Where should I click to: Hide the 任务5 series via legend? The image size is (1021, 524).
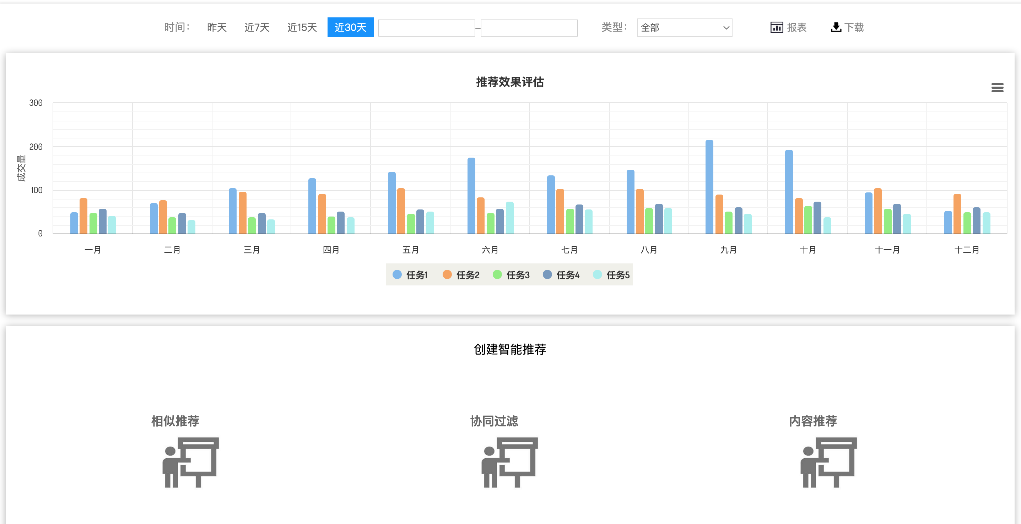coord(617,275)
